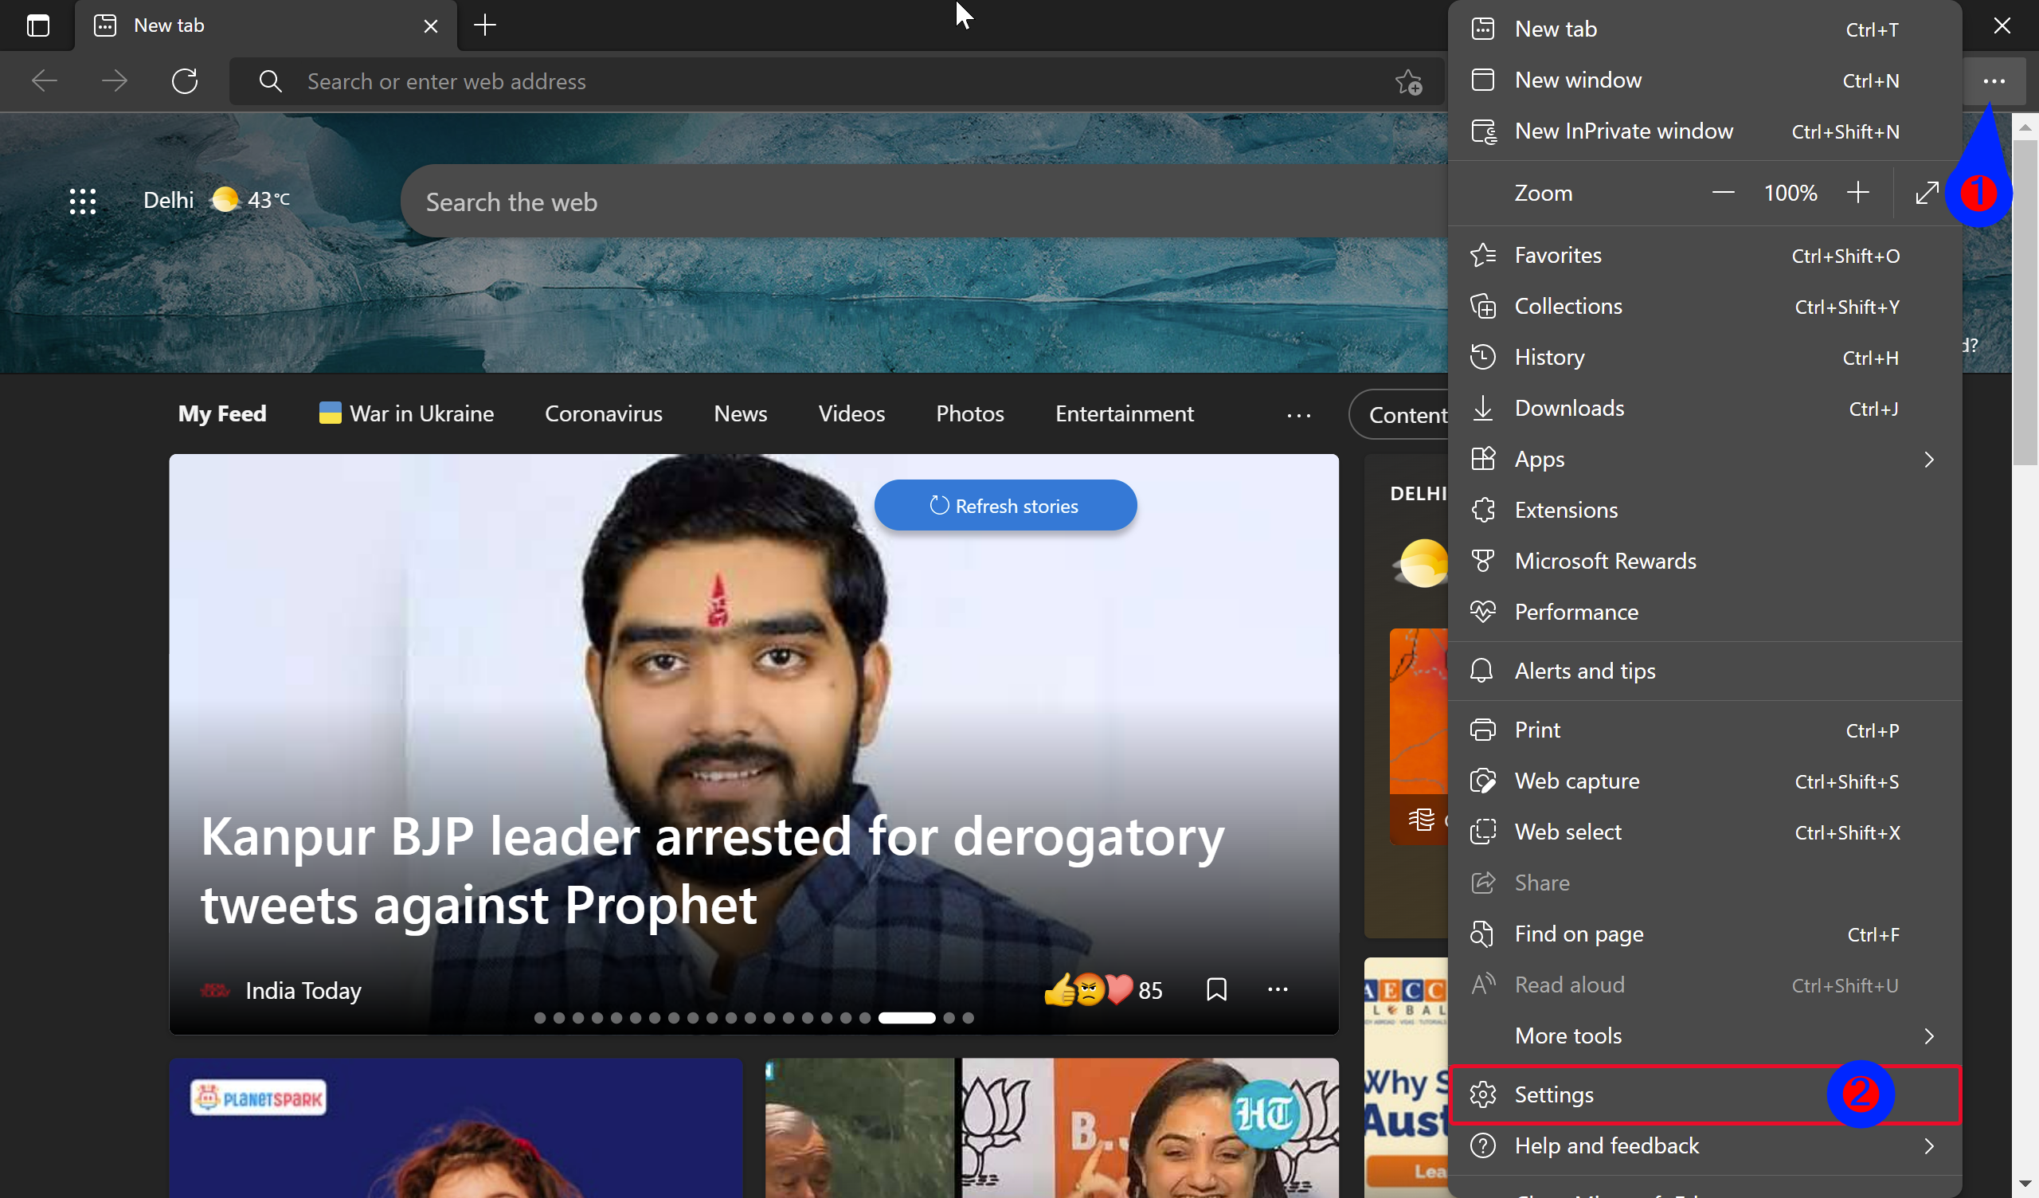The image size is (2039, 1198).
Task: Expand Help and feedback submenu
Action: click(x=1704, y=1146)
